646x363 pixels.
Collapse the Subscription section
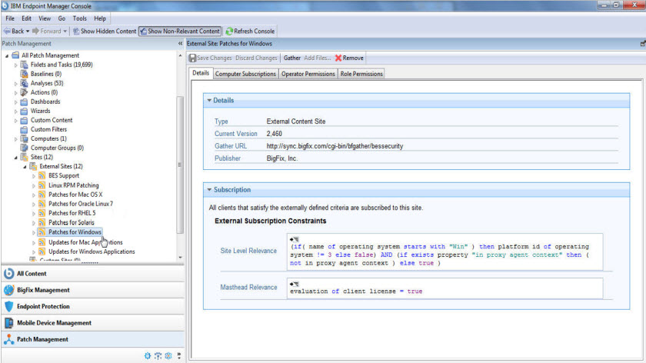(x=208, y=190)
